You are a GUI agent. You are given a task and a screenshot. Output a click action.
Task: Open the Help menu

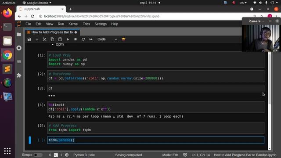[x=115, y=24]
